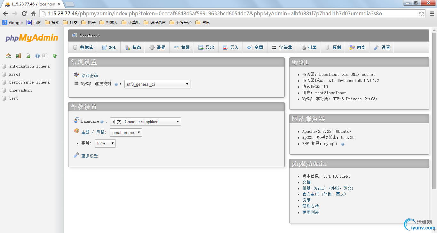Click the 修改密码 change password link
The width and height of the screenshot is (437, 233).
(x=90, y=76)
